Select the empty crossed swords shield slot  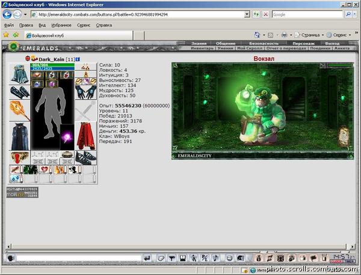(x=85, y=110)
